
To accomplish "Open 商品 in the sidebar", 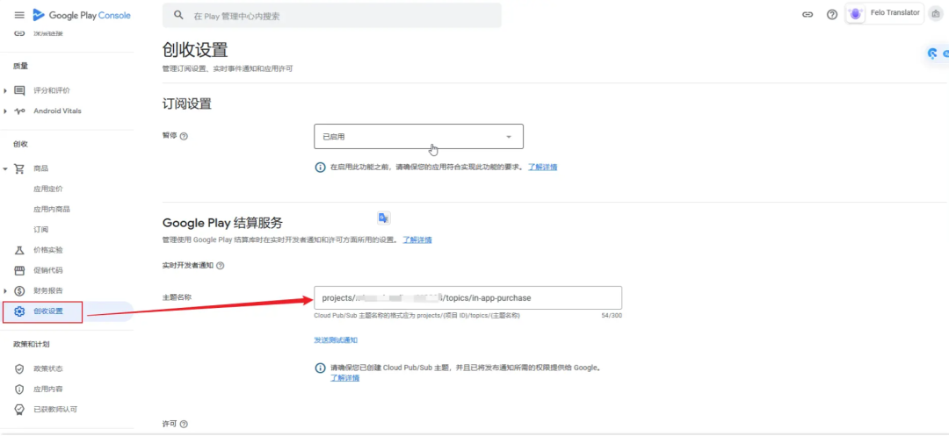I will pyautogui.click(x=40, y=168).
